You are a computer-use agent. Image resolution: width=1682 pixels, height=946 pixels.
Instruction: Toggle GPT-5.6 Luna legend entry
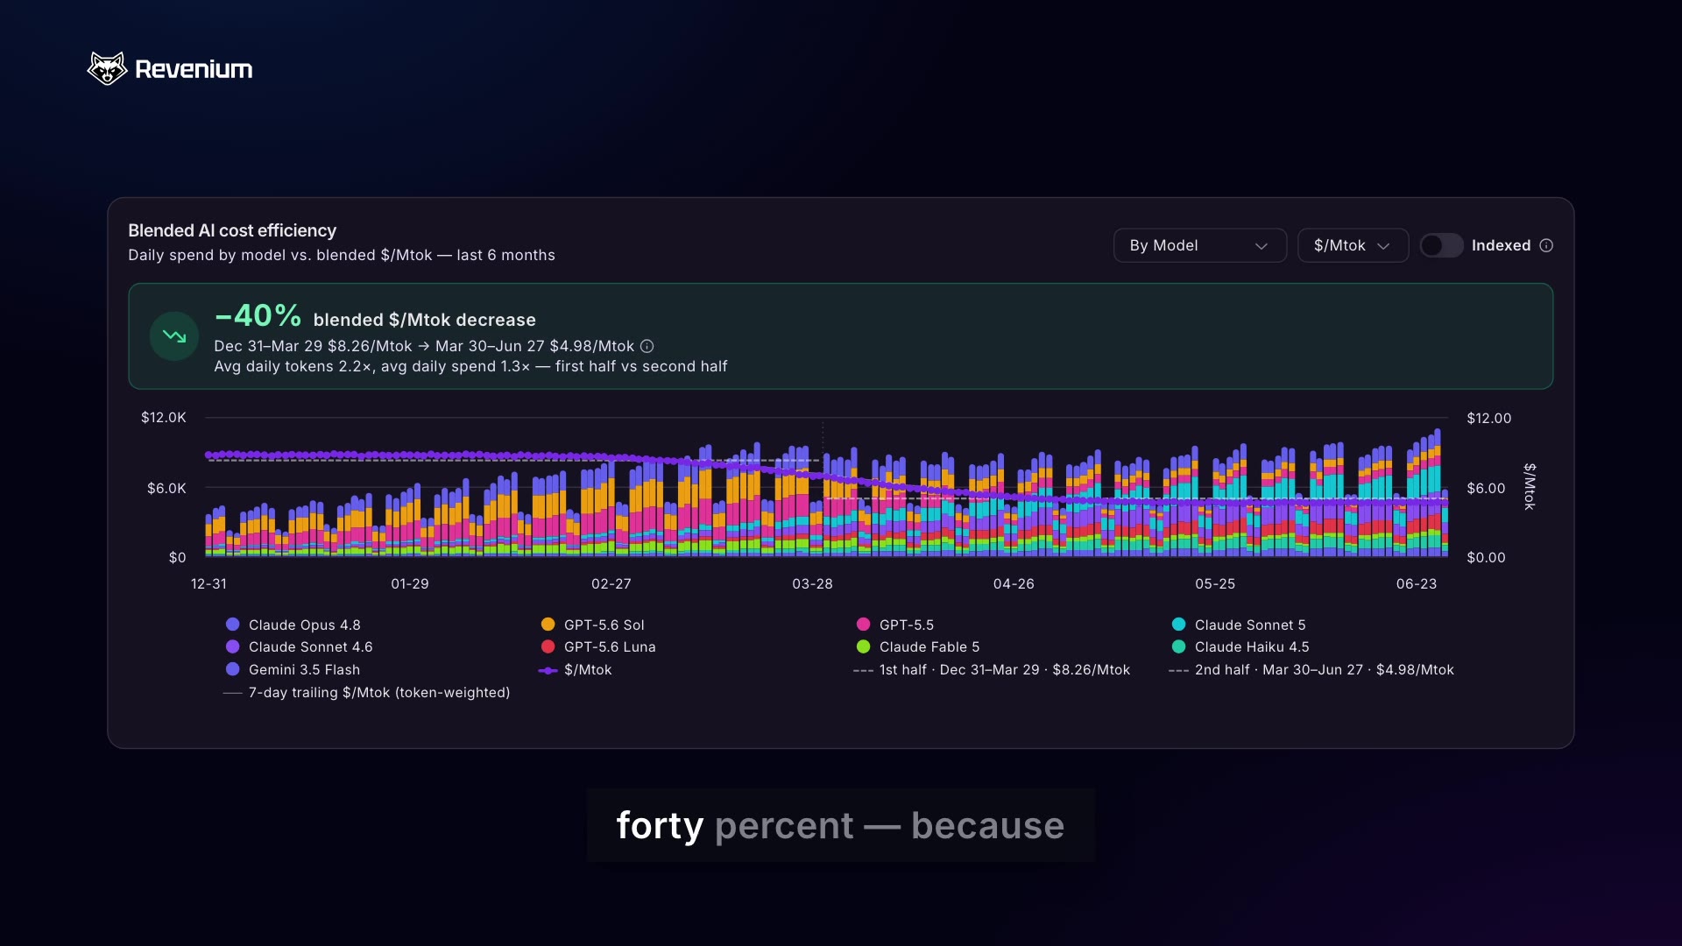(x=598, y=646)
